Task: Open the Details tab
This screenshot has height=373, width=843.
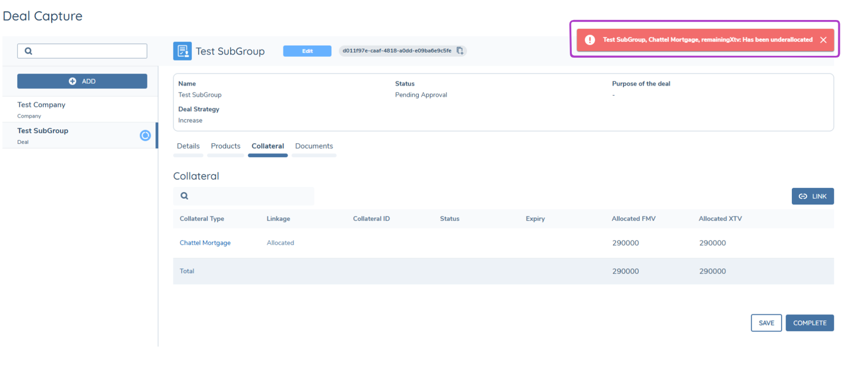Action: (x=188, y=146)
